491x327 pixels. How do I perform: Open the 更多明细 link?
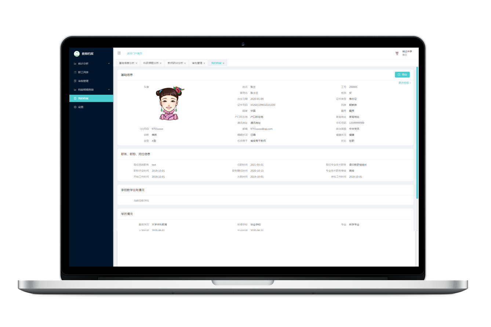(404, 83)
